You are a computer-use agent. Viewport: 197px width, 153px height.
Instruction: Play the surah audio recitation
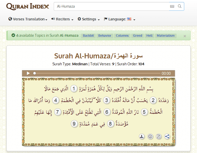[28, 73]
